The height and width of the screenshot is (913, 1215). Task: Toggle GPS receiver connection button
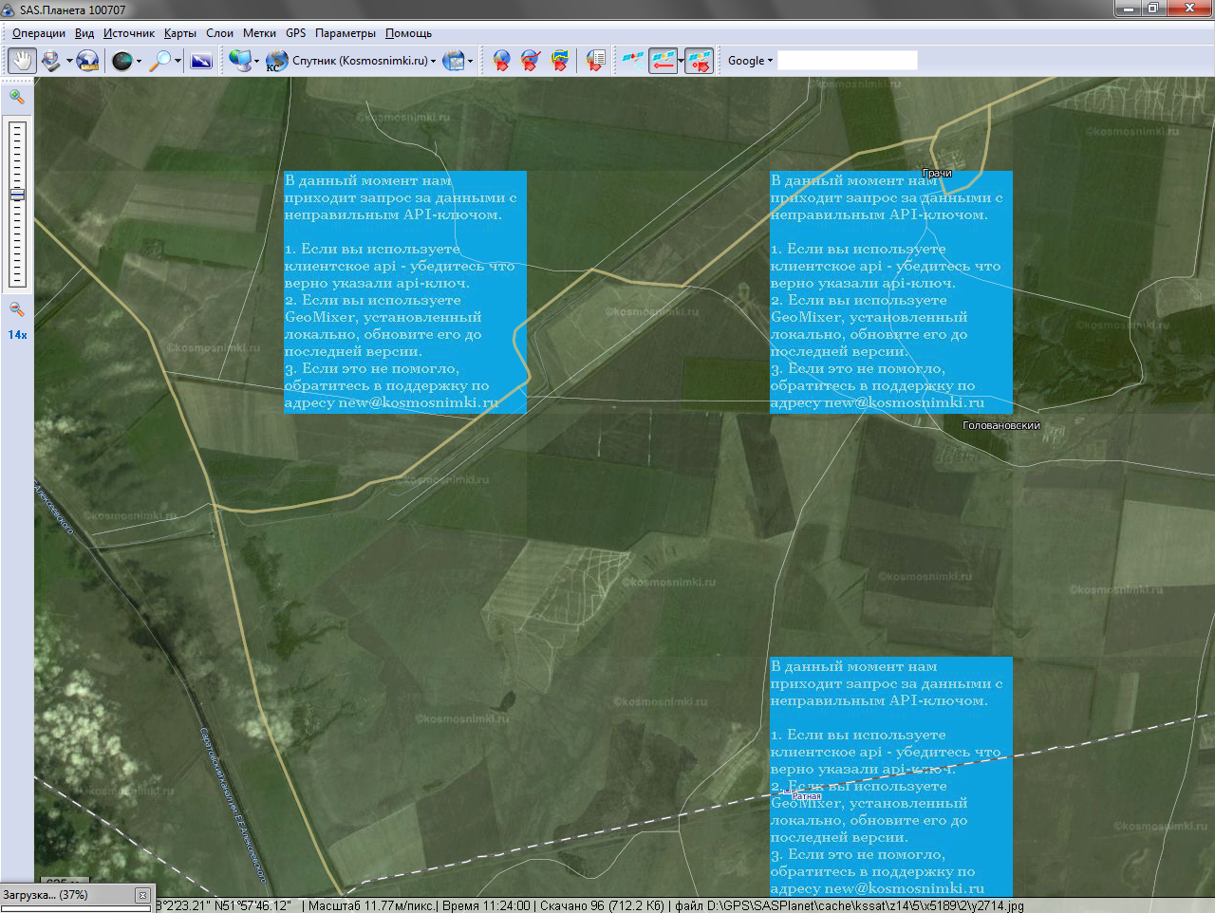coord(632,61)
